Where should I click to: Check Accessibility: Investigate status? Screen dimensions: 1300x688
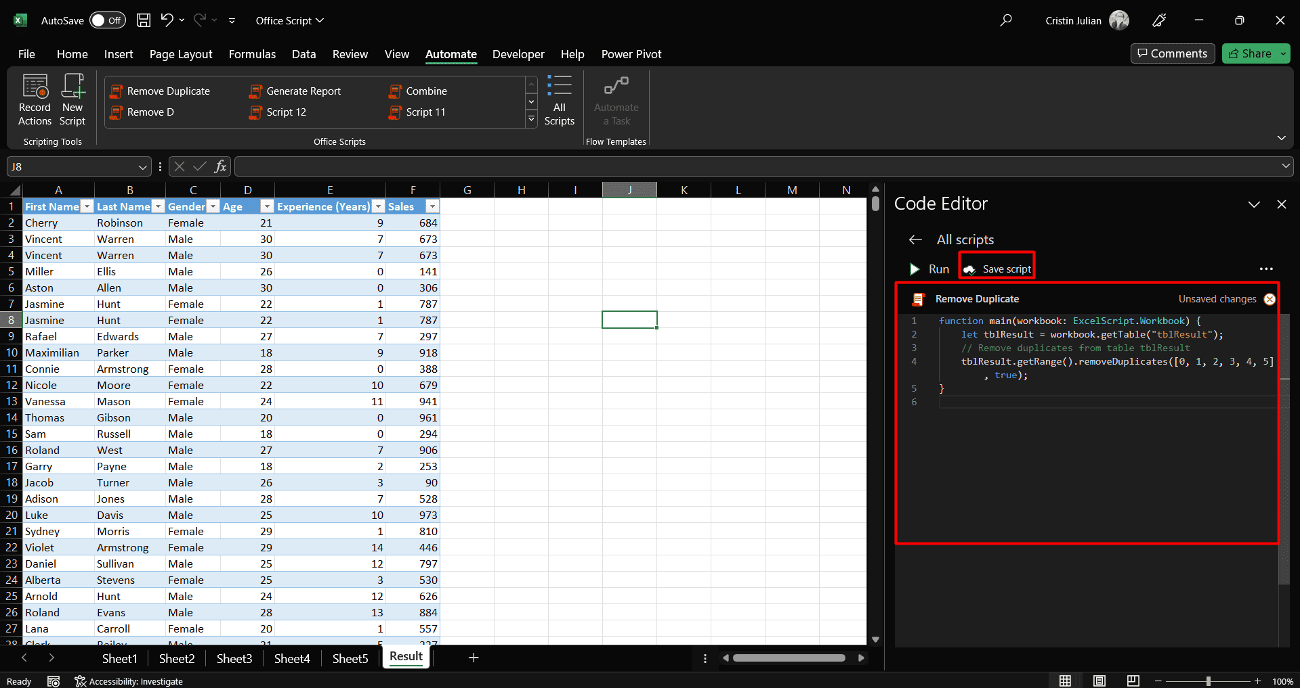point(129,681)
